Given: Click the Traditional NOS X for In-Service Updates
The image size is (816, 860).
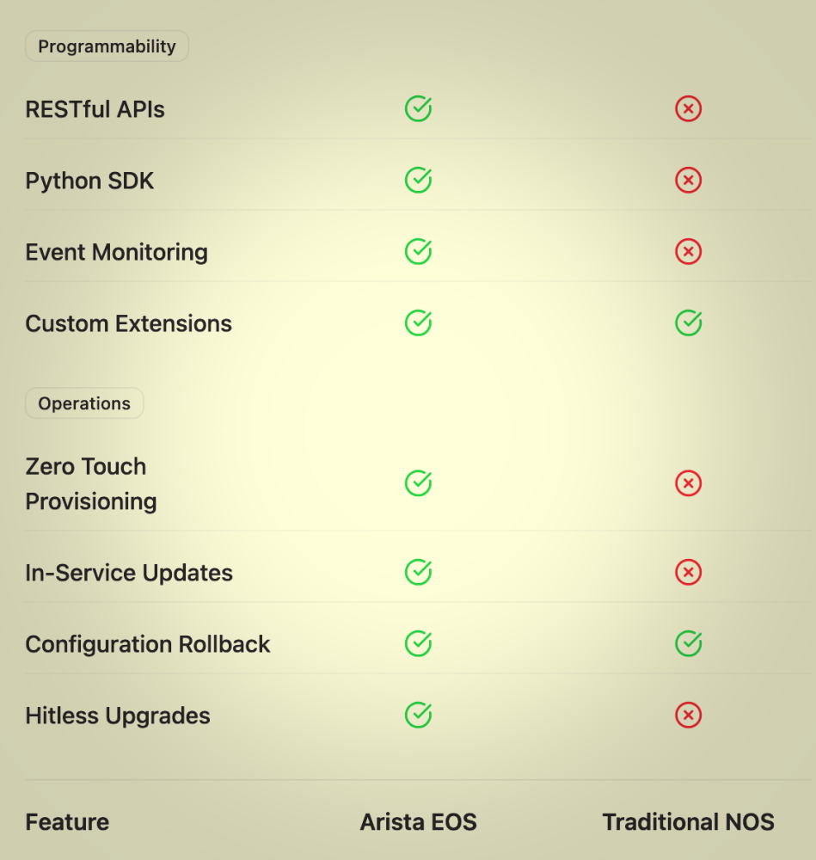Looking at the screenshot, I should point(688,573).
